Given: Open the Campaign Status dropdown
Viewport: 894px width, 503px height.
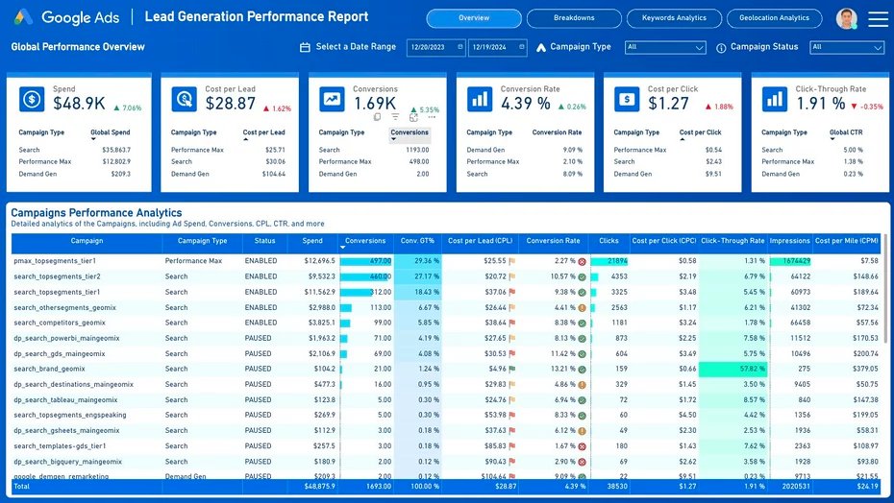Looking at the screenshot, I should coord(847,47).
